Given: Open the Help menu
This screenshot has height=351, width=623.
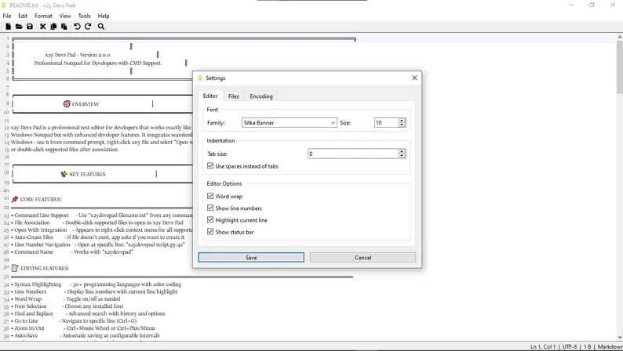Looking at the screenshot, I should tap(104, 16).
